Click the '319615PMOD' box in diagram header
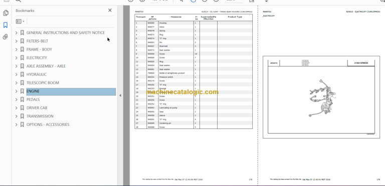Image resolution: width=385 pixels, height=186 pixels. [x=361, y=63]
